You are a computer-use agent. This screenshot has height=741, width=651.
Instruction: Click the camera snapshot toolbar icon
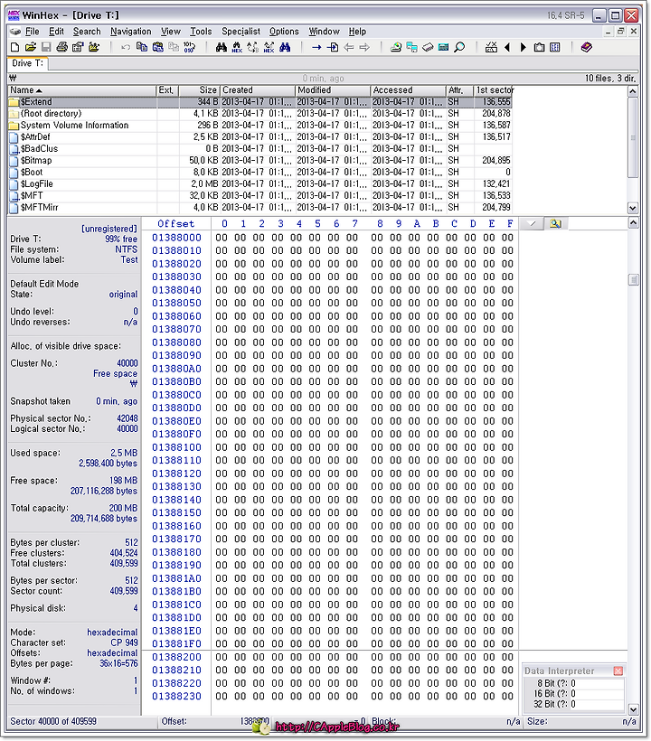tap(539, 47)
